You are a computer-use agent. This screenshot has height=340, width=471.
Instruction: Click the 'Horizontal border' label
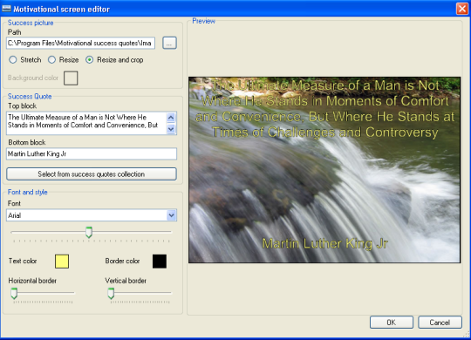tap(32, 281)
